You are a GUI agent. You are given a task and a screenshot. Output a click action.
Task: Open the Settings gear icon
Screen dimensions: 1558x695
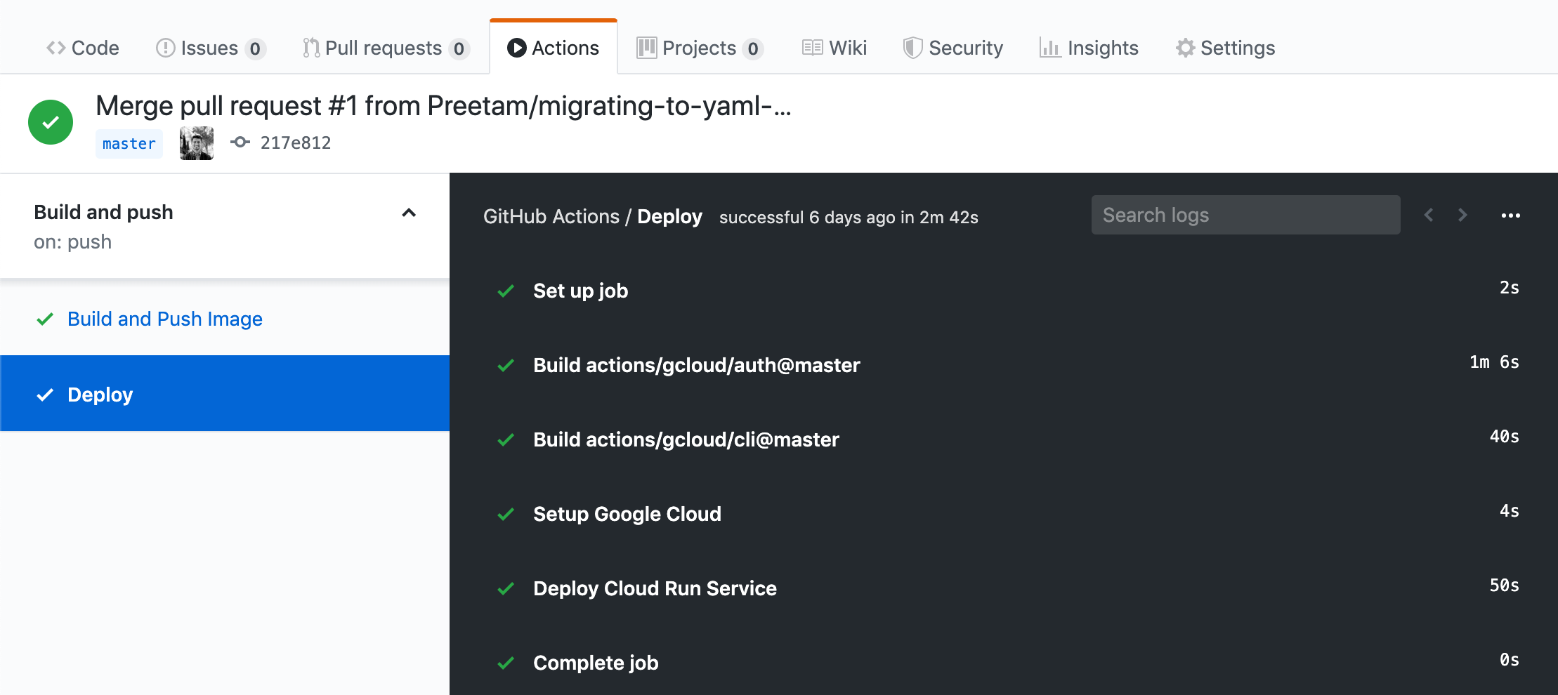1184,47
